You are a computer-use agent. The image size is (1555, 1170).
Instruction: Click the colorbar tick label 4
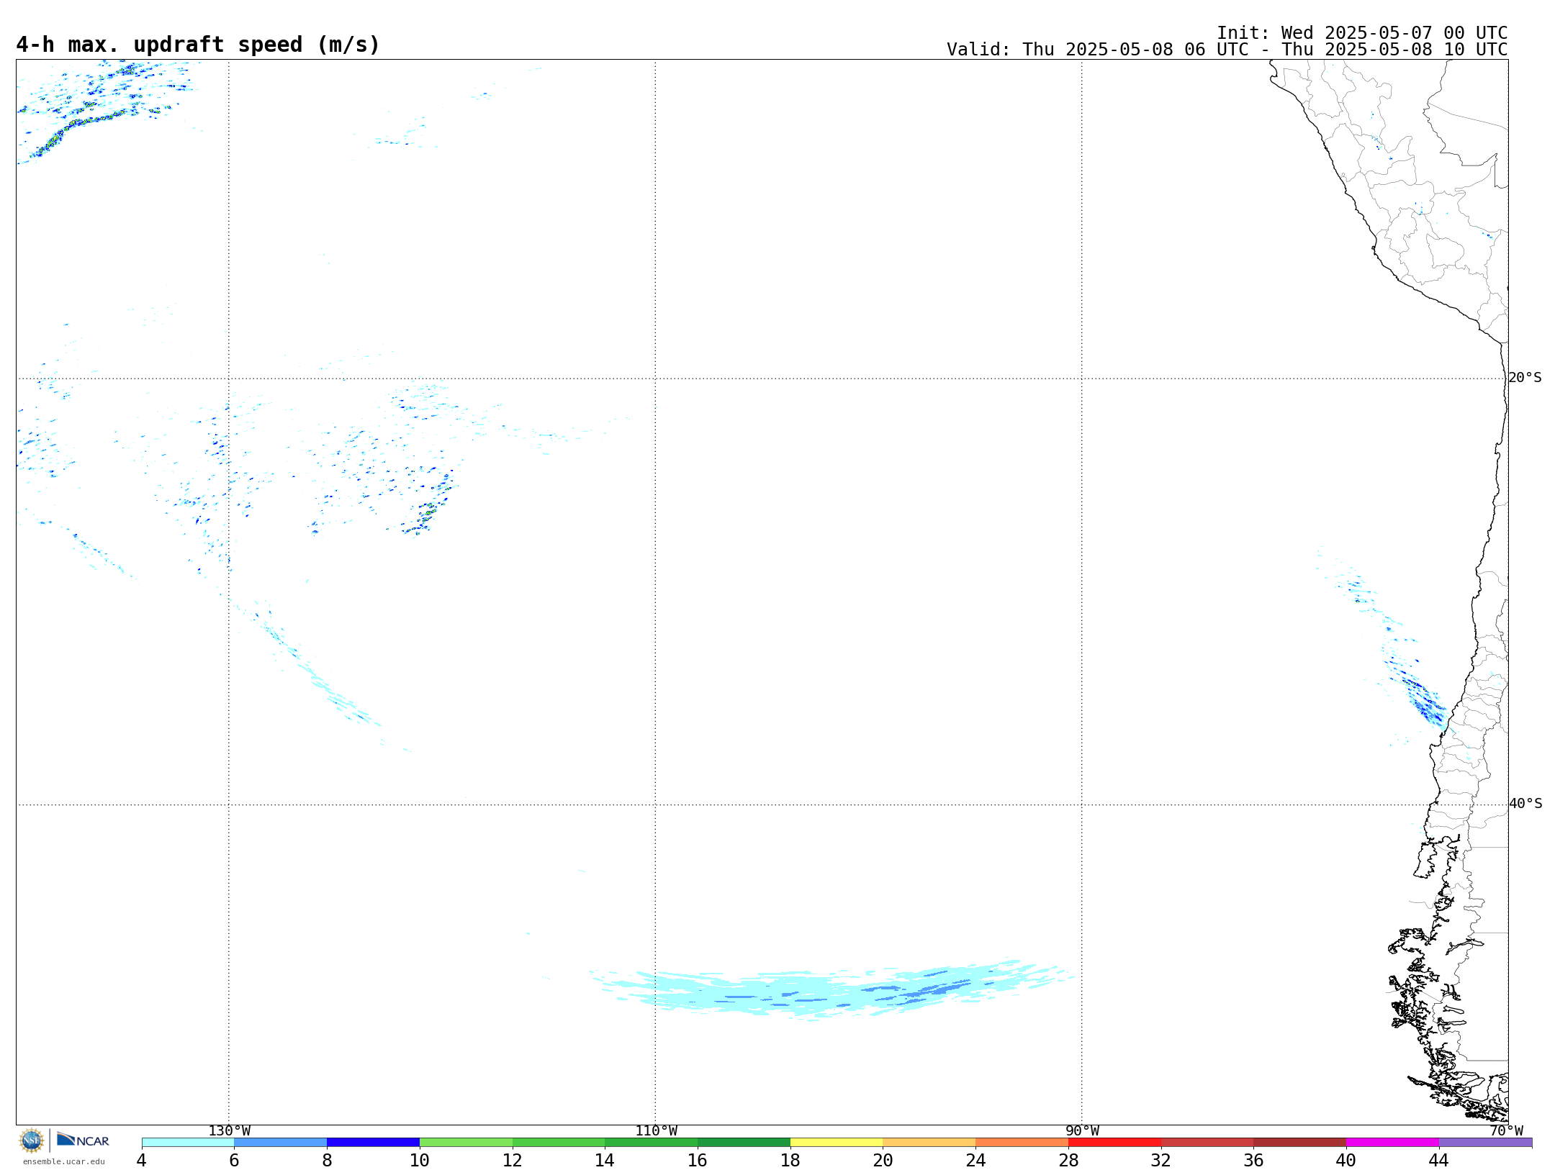coord(141,1161)
